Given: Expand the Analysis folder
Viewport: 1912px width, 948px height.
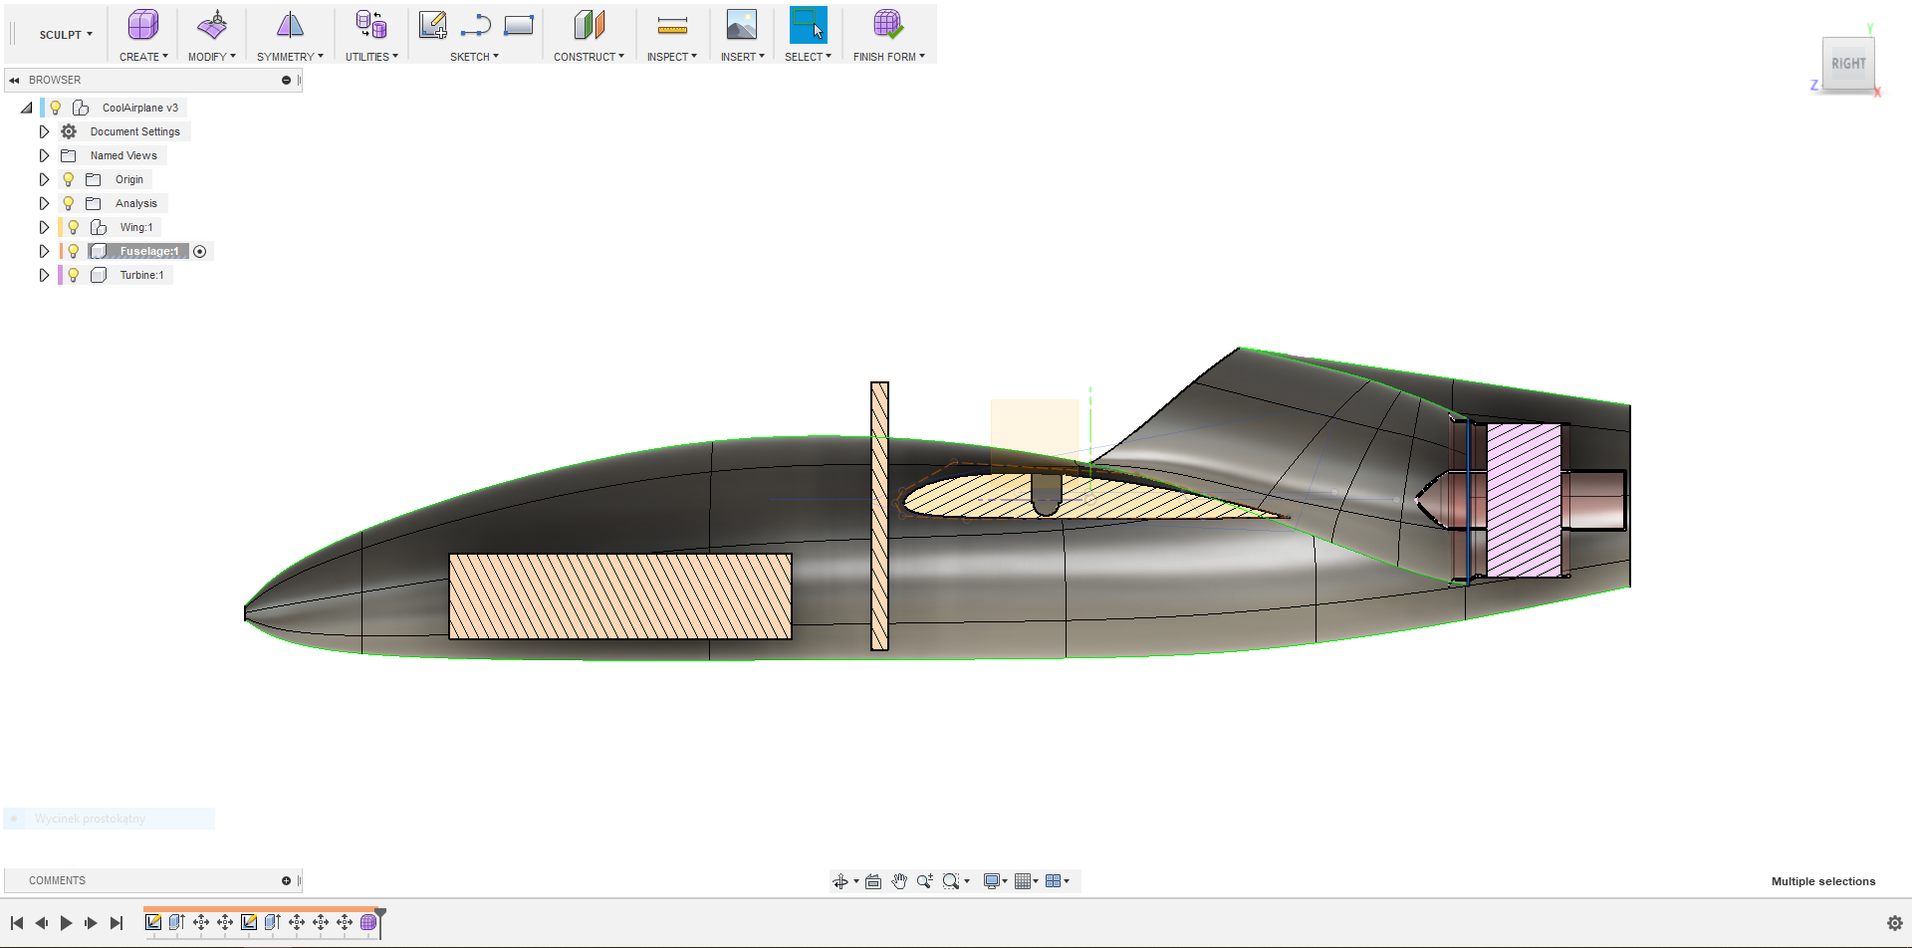Looking at the screenshot, I should click(44, 203).
